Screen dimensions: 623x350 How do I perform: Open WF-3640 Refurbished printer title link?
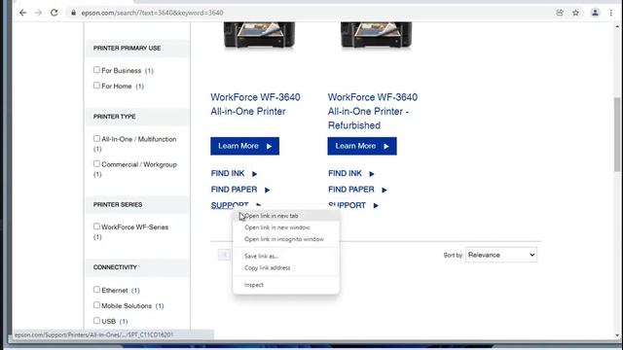(x=372, y=111)
